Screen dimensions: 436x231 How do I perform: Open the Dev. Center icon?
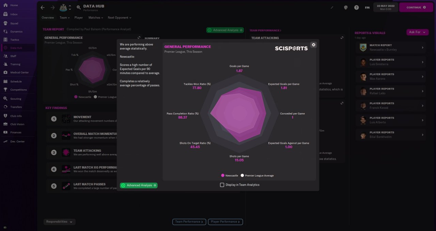(x=5, y=141)
